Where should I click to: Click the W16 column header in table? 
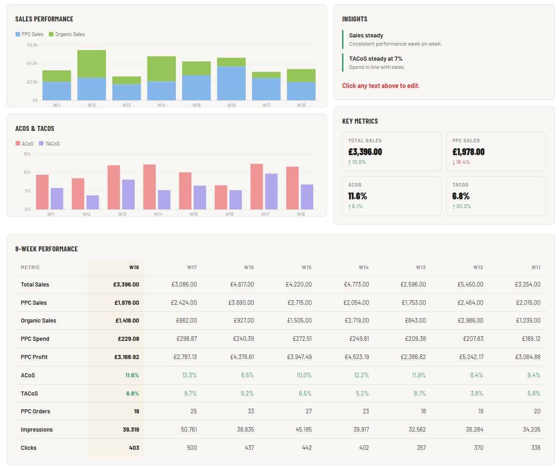[x=249, y=267]
